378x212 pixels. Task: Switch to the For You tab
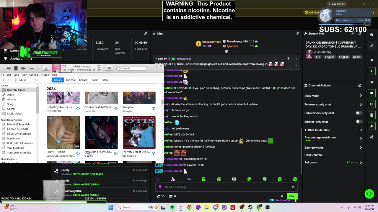(70, 80)
